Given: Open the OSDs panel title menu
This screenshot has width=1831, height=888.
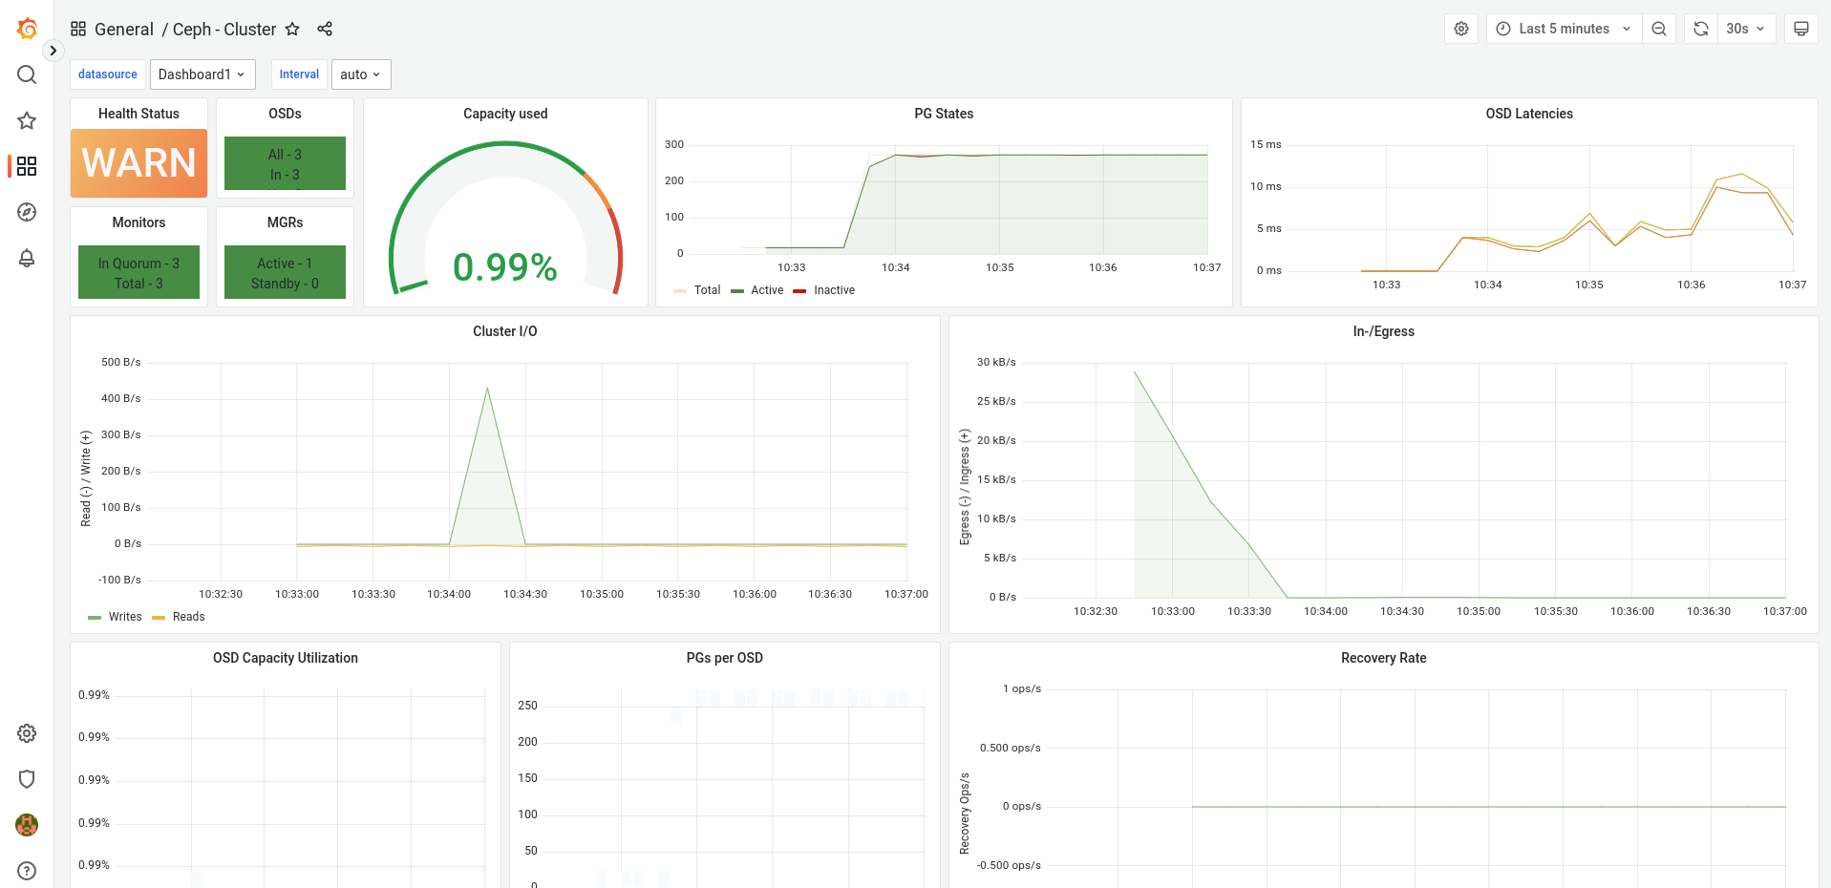Looking at the screenshot, I should [285, 114].
